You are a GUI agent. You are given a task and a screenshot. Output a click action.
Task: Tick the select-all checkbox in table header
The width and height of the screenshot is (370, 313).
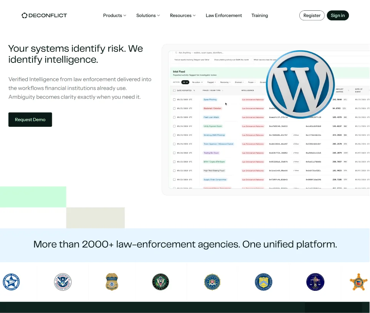click(174, 91)
